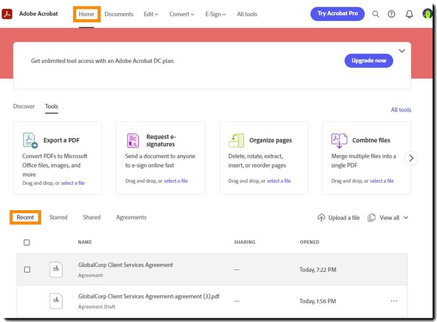Click select a file under Request e-signatures
This screenshot has width=437, height=322.
pos(176,181)
